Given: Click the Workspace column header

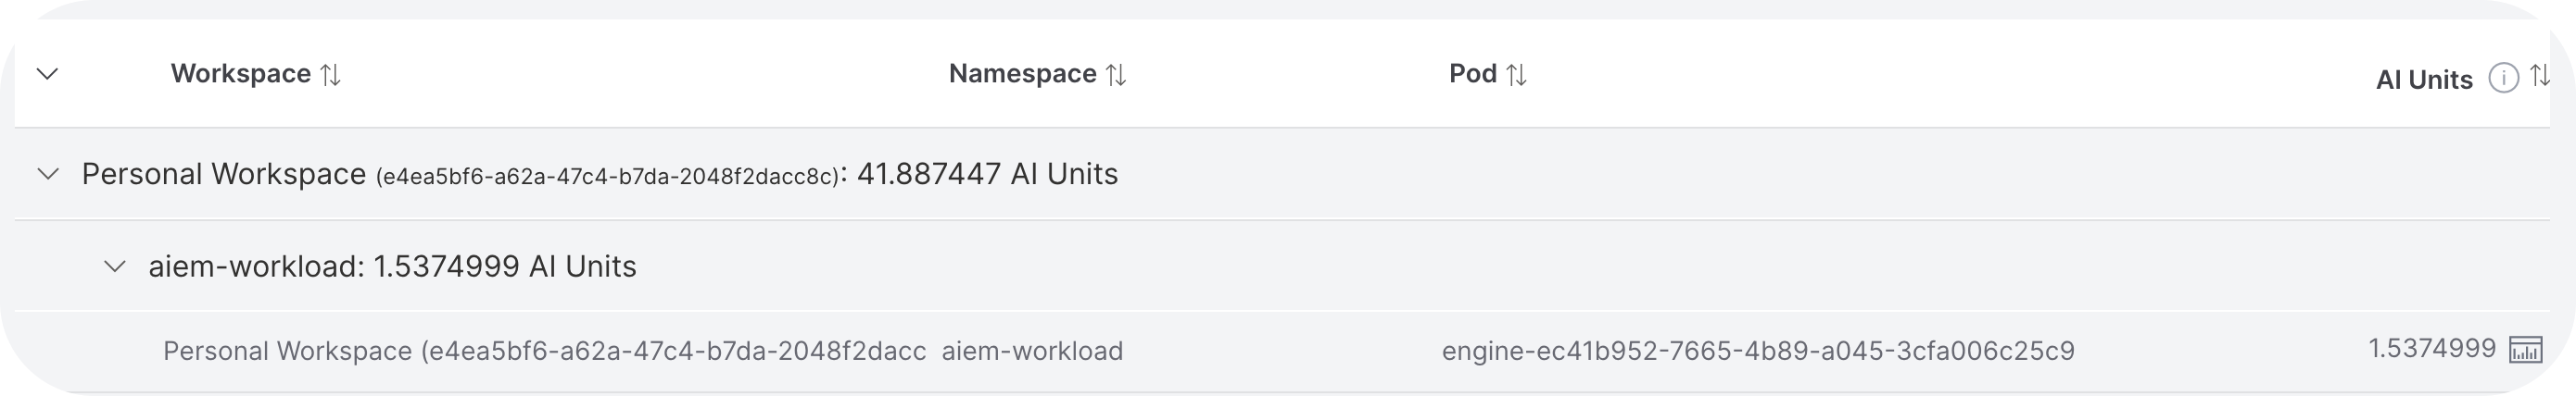Looking at the screenshot, I should [240, 74].
